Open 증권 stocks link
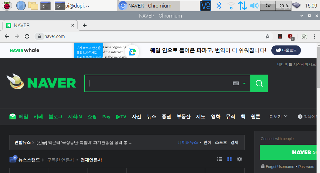The width and height of the screenshot is (320, 173). (x=166, y=117)
